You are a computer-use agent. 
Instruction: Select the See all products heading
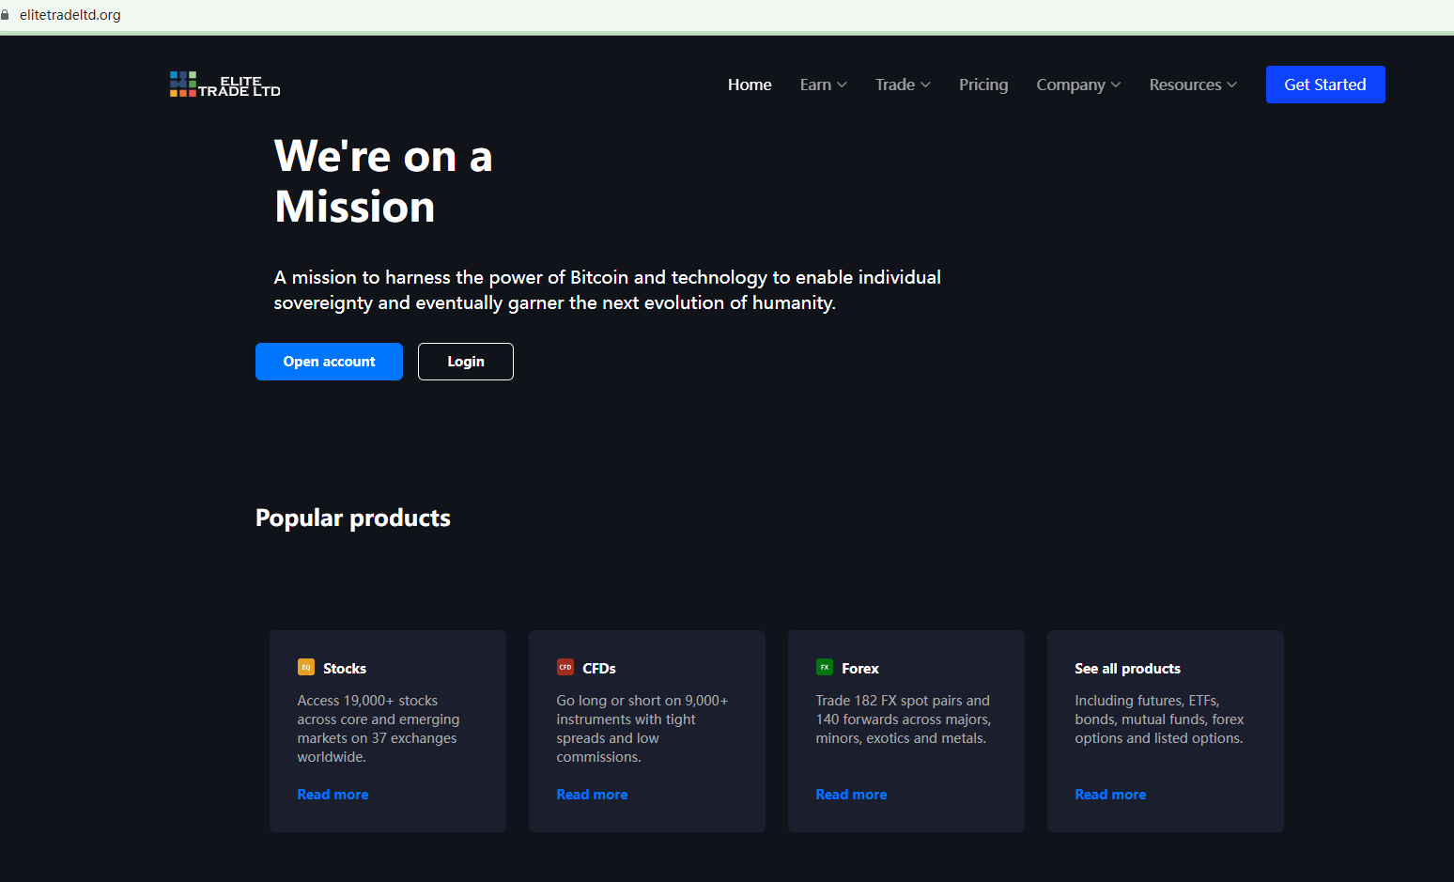click(x=1127, y=669)
